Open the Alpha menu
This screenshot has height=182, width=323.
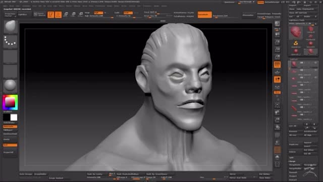tap(5, 6)
